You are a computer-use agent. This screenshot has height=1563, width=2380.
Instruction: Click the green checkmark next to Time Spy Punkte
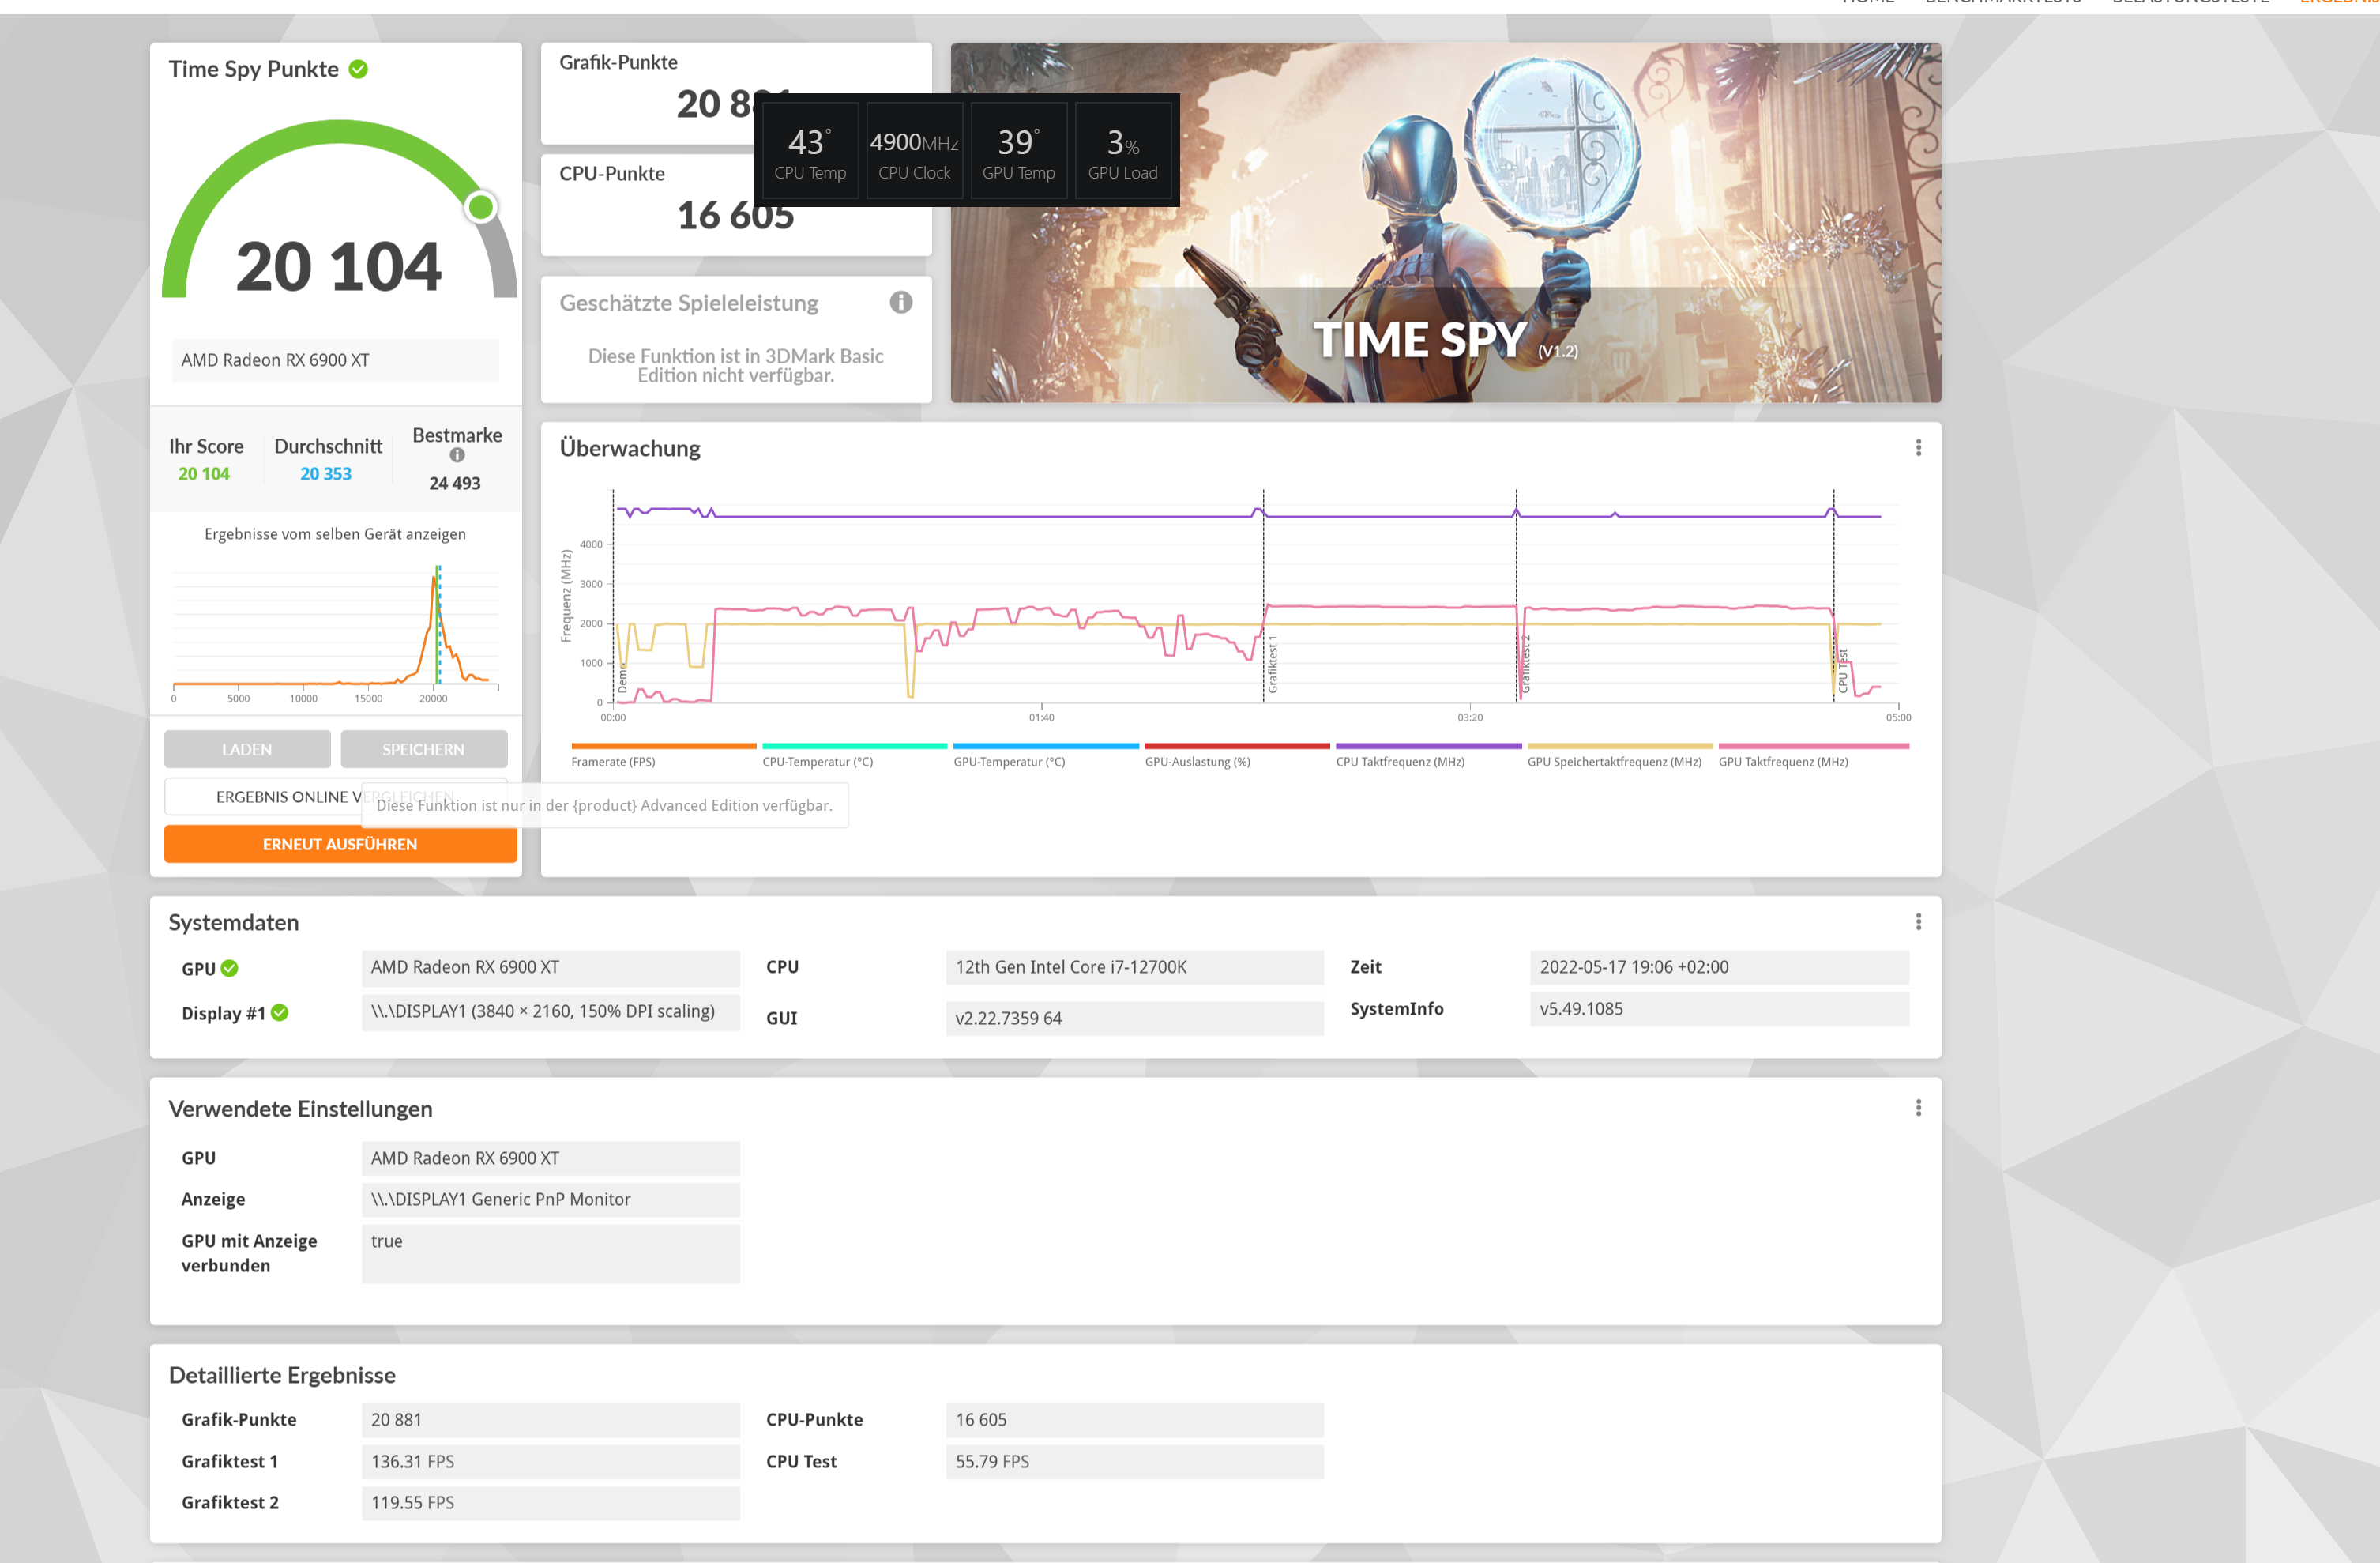point(358,69)
